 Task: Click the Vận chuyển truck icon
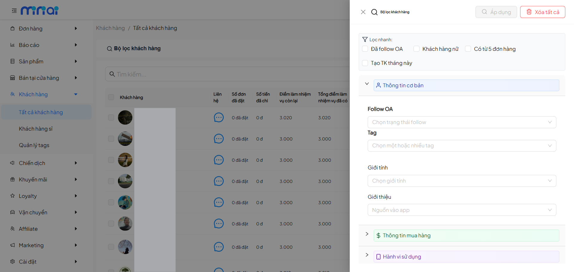click(x=13, y=212)
